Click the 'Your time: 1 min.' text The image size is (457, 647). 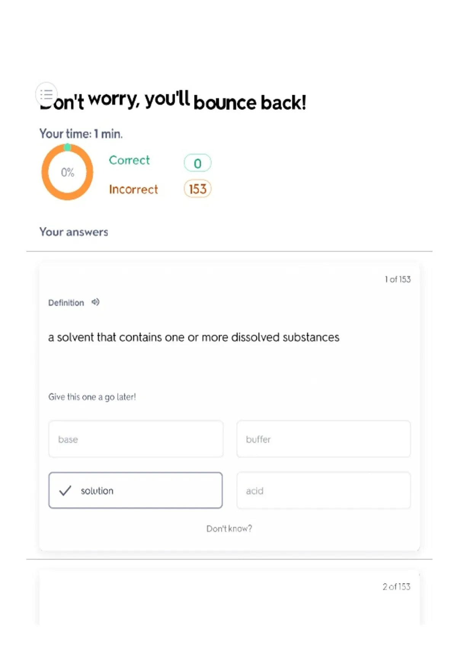point(81,134)
